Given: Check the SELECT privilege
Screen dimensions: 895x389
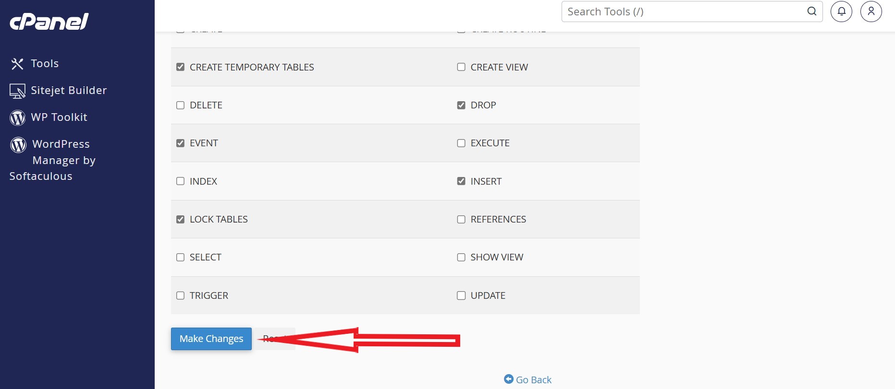Looking at the screenshot, I should tap(180, 258).
